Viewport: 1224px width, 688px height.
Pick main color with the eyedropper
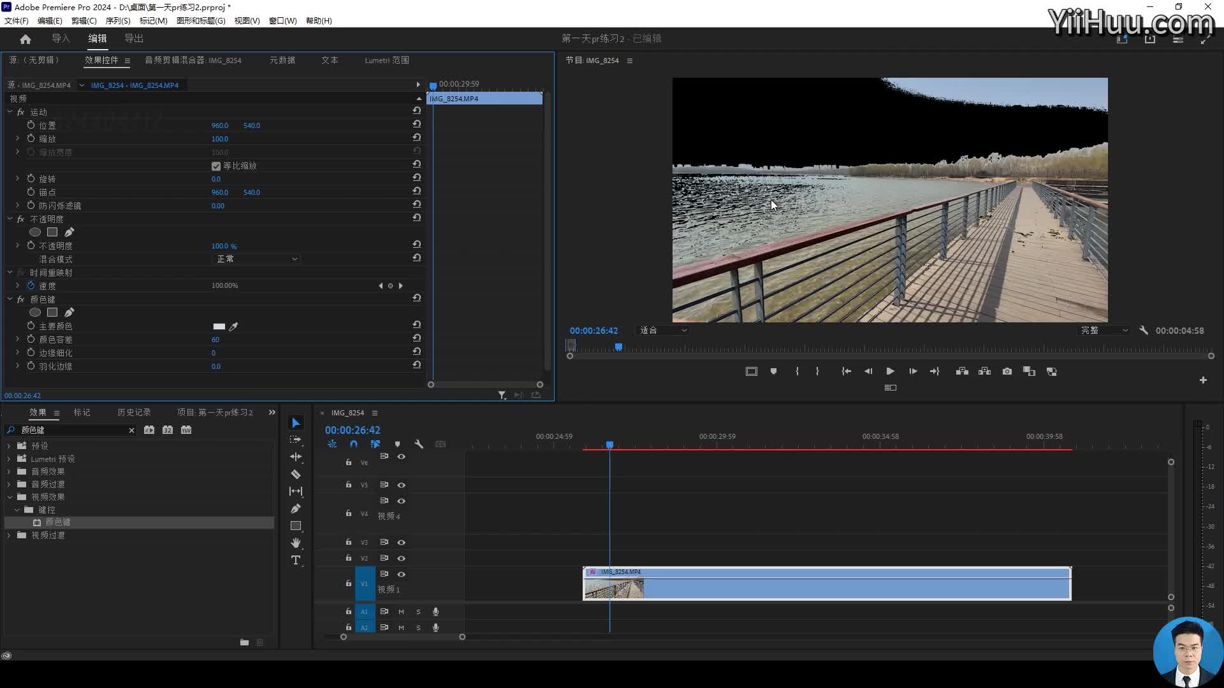tap(234, 326)
